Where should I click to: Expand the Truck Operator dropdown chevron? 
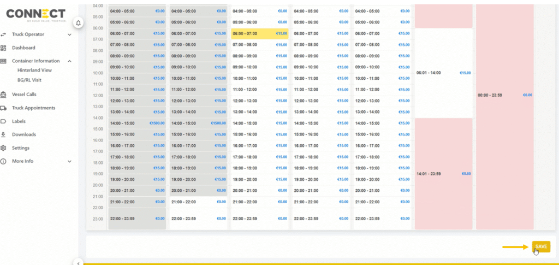point(69,34)
